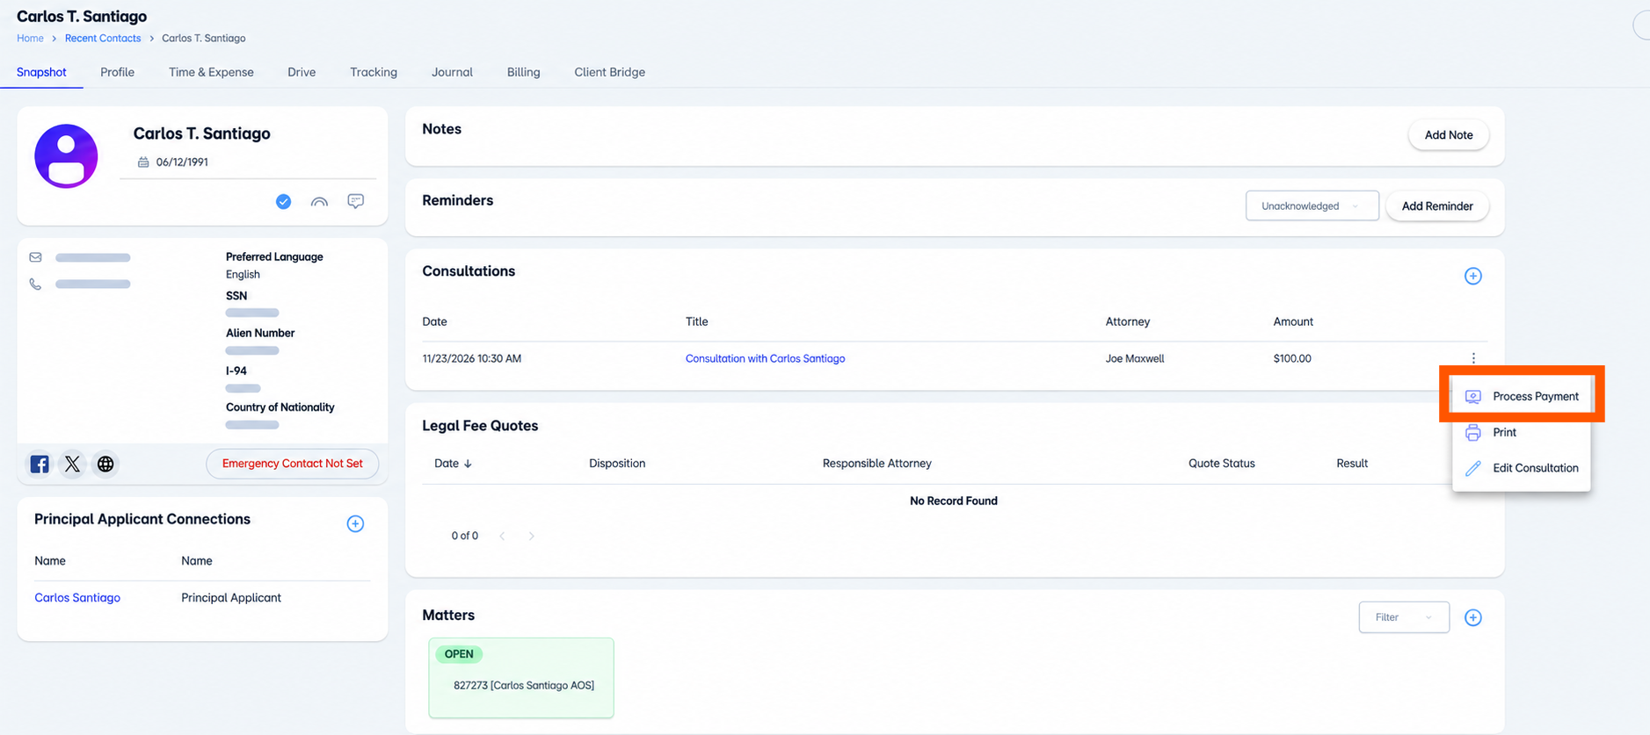Open the Drive tab
This screenshot has height=735, width=1650.
[302, 72]
